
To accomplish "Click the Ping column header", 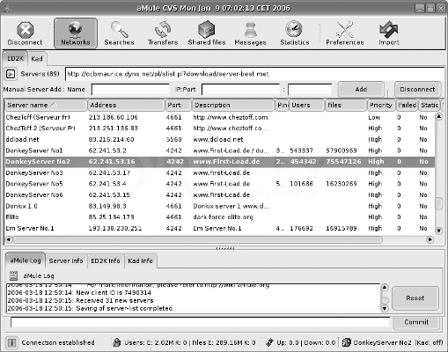I will [283, 105].
